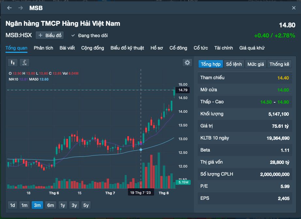Open chart settings gear icon
301x219 pixels.
pyautogui.click(x=187, y=63)
